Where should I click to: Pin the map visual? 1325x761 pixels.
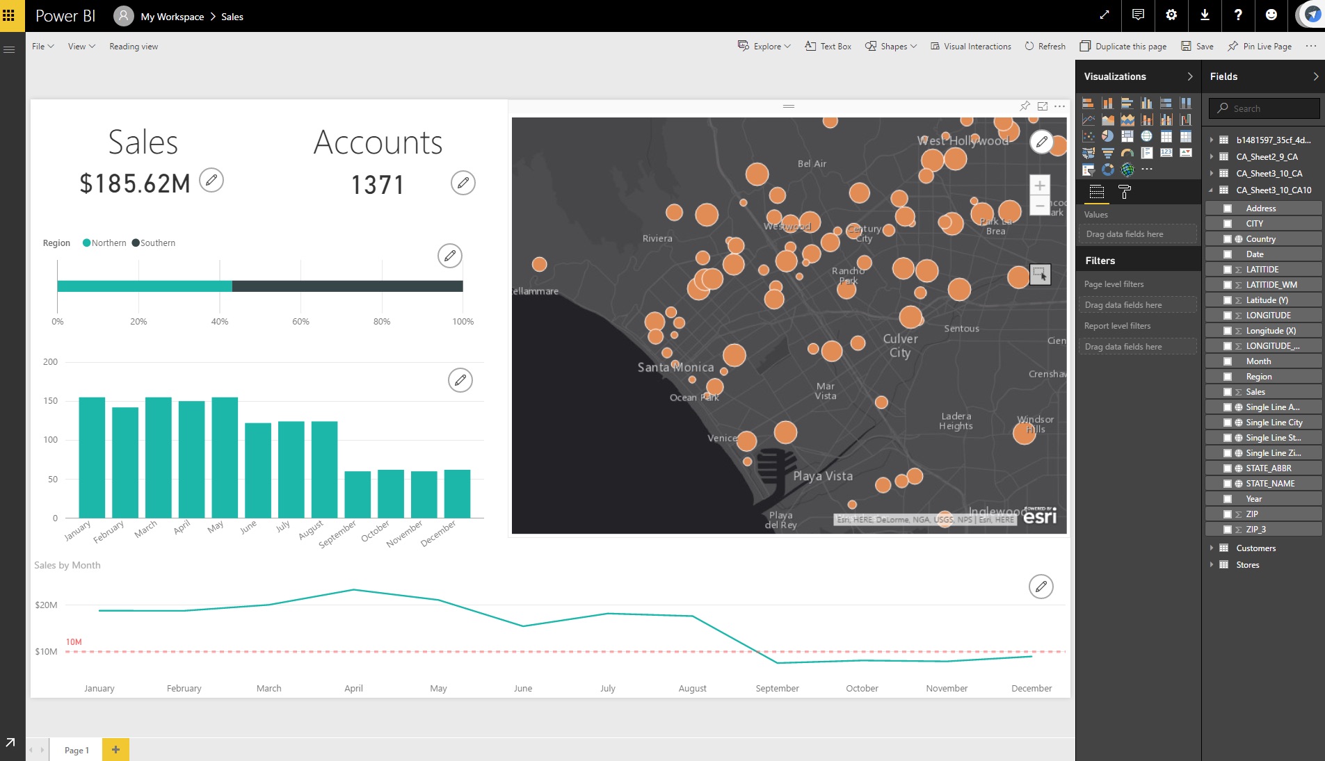[1025, 106]
